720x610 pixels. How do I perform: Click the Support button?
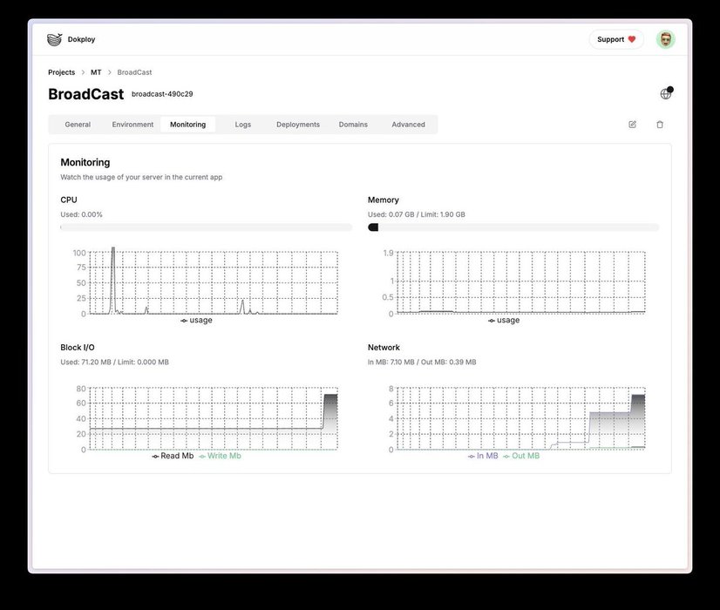pyautogui.click(x=616, y=39)
